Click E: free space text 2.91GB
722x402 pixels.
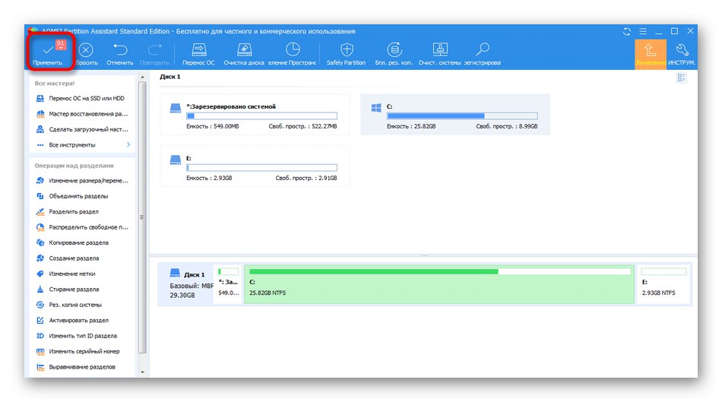[x=306, y=178]
